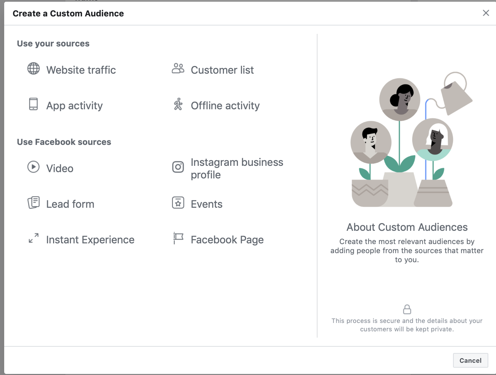Click the 'This process is secure' notice text
The height and width of the screenshot is (375, 496).
coord(407,325)
